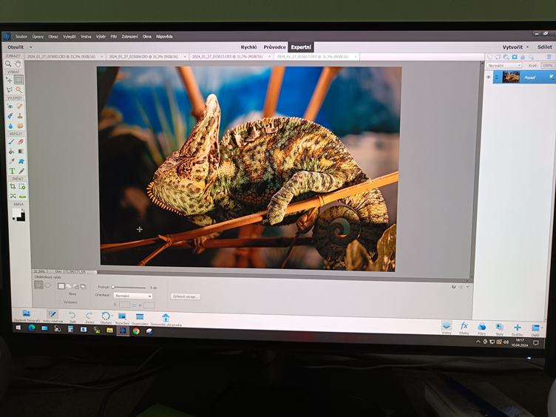556x417 pixels.
Task: Select the Recompose tool
Action: click(x=22, y=186)
